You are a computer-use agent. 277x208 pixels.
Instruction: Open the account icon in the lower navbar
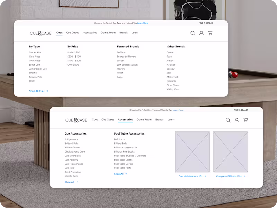[x=237, y=120]
